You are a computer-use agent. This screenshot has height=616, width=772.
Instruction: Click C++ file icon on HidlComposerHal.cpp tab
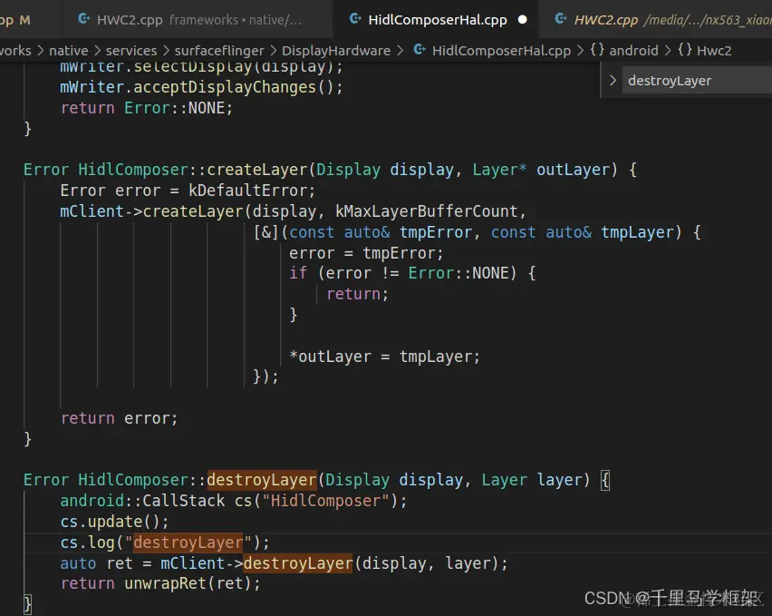pyautogui.click(x=355, y=19)
